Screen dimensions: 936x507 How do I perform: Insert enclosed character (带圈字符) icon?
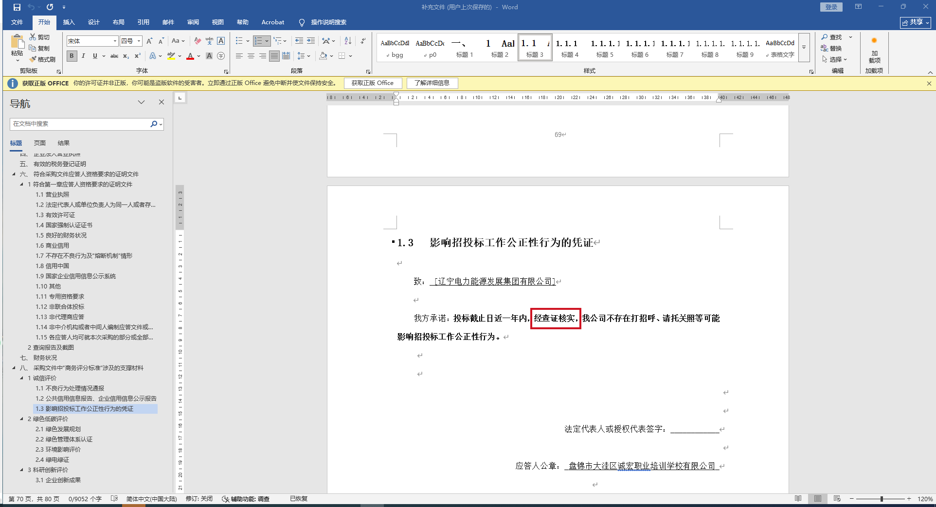[221, 56]
